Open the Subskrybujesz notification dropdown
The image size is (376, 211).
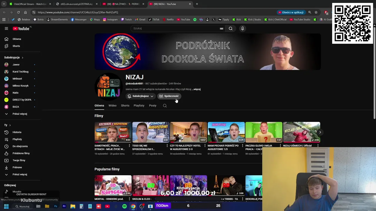click(x=140, y=96)
